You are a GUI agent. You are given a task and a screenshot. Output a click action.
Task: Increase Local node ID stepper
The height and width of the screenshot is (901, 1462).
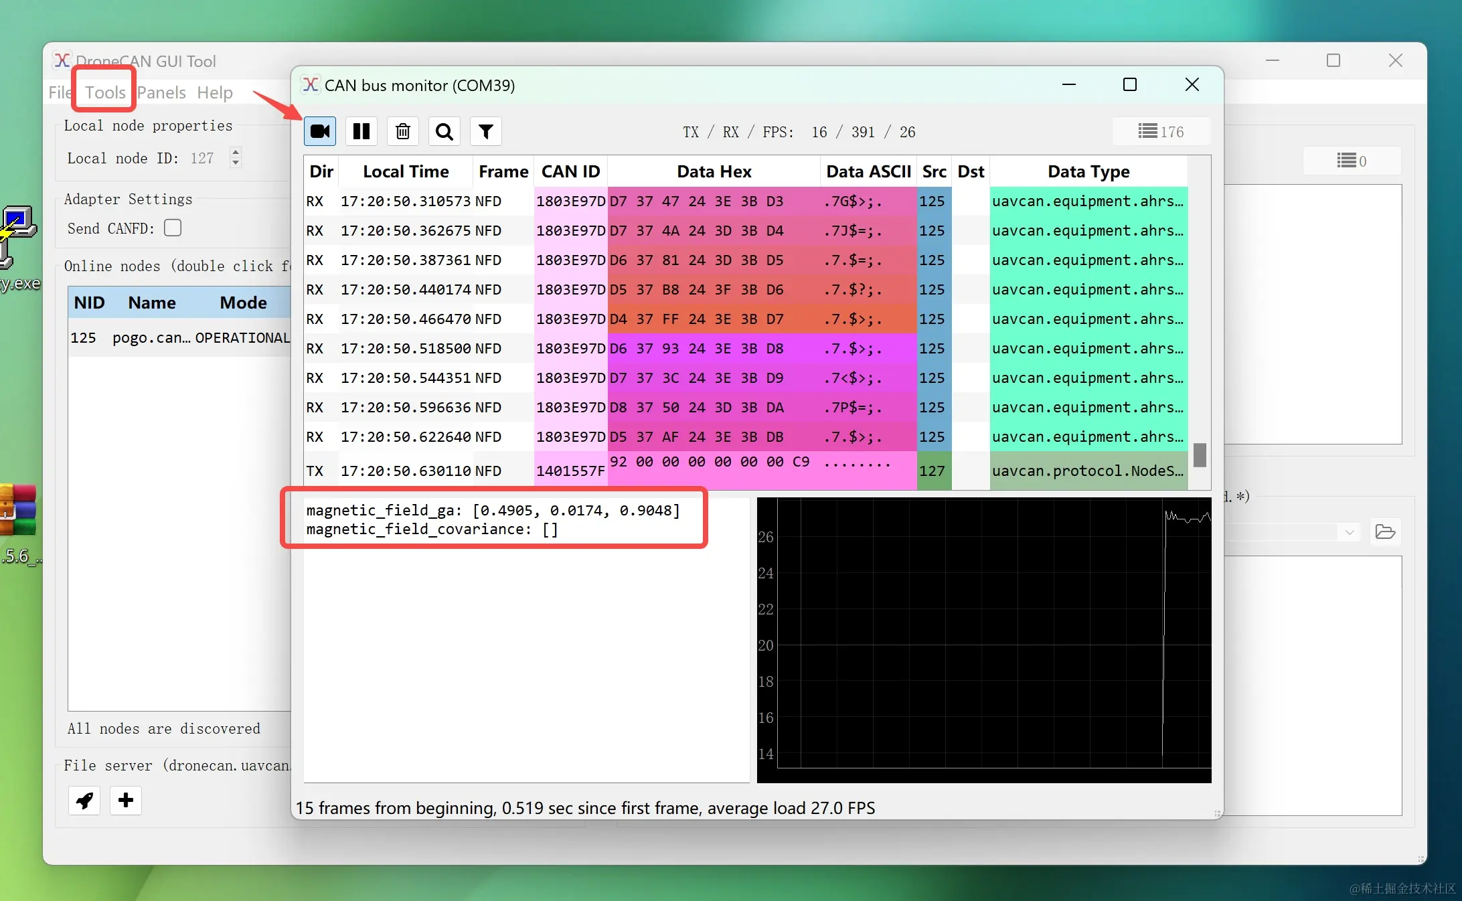pos(236,153)
